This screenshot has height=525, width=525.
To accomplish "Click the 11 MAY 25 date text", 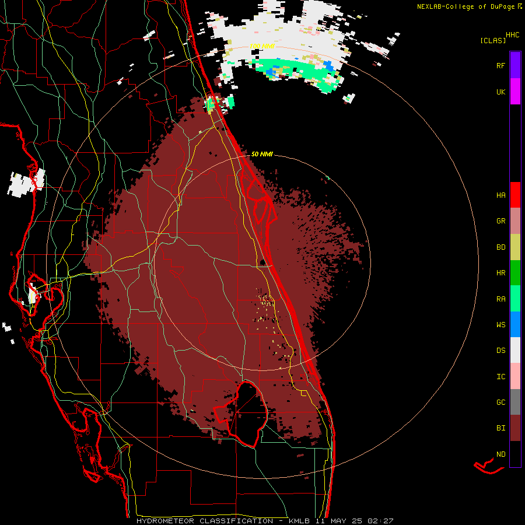I will pyautogui.click(x=339, y=521).
